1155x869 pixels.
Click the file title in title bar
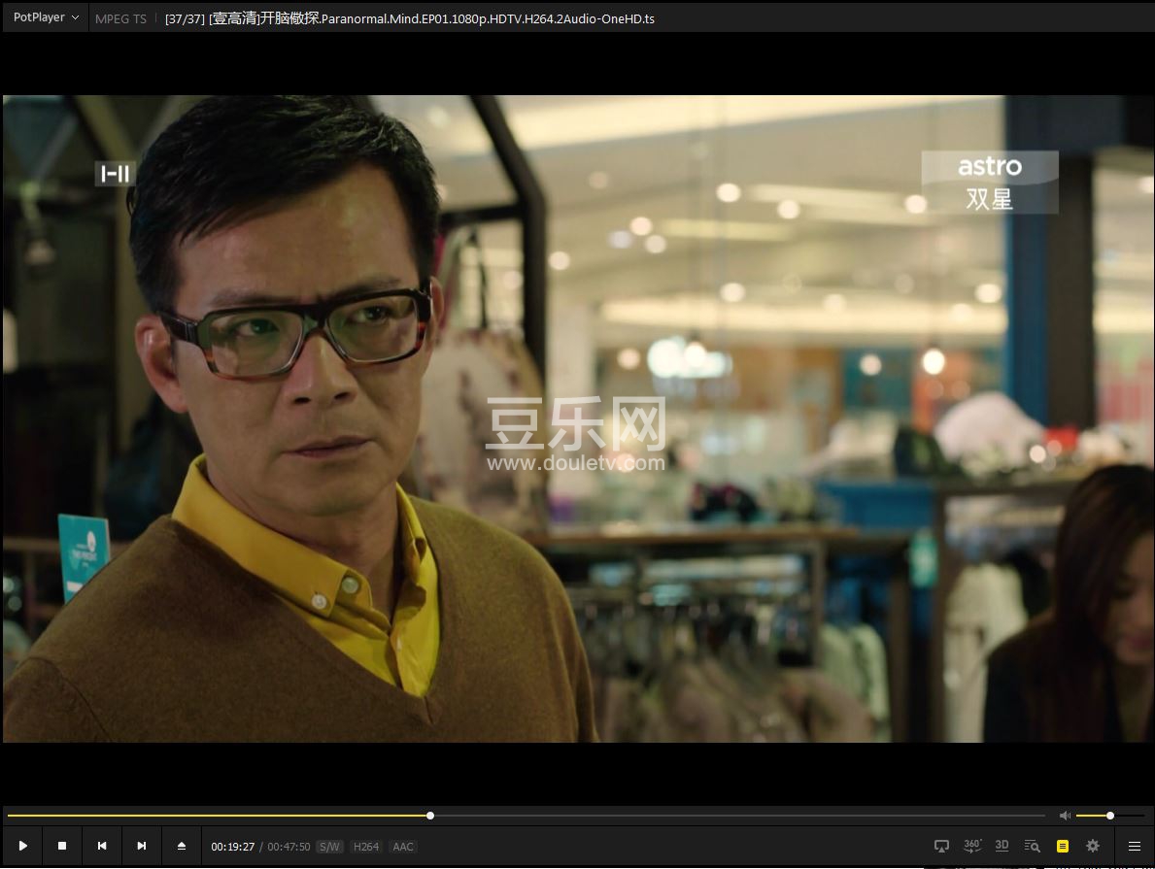(x=410, y=18)
